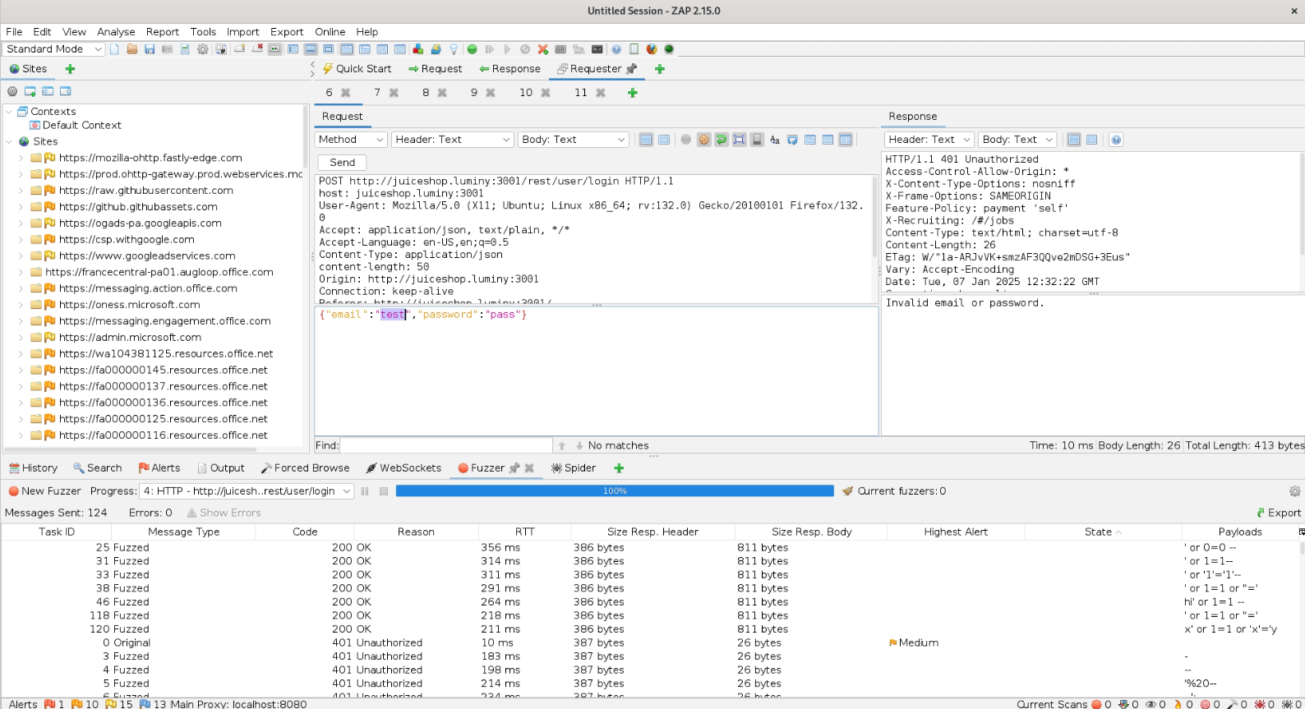
Task: Click the Step forward icon in break toolbar
Action: [490, 49]
